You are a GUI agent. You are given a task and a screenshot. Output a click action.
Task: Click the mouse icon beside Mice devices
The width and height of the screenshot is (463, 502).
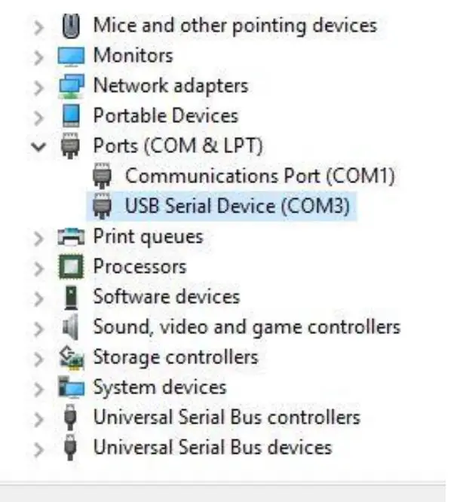pos(70,26)
